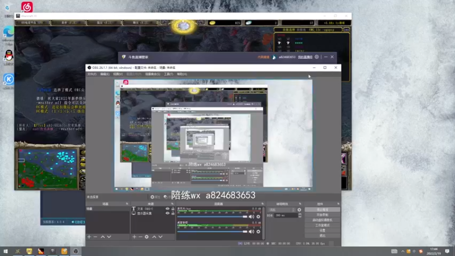Add a new source with plus button
This screenshot has height=256, width=455.
[134, 237]
